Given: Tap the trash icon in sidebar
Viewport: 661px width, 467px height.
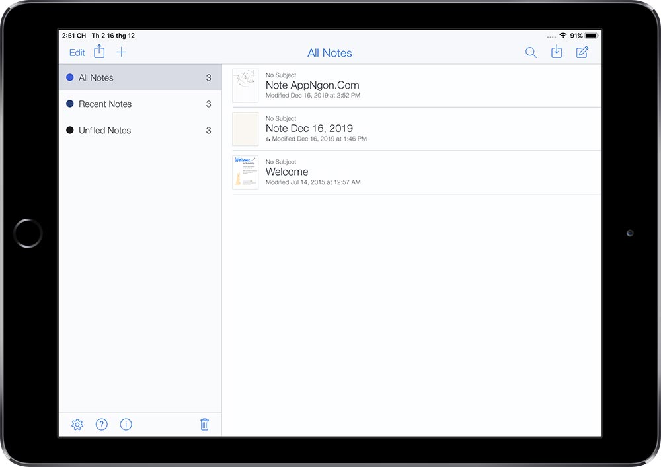Looking at the screenshot, I should tap(204, 425).
